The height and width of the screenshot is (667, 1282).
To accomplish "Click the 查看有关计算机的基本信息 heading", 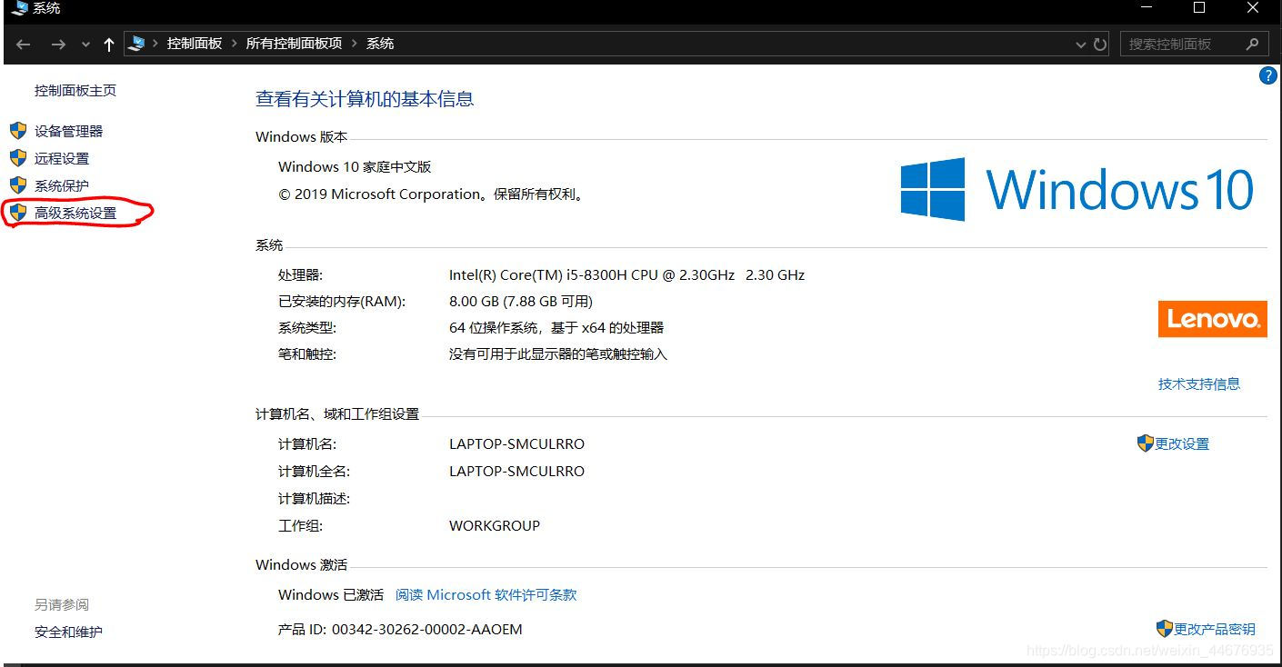I will click(x=365, y=99).
